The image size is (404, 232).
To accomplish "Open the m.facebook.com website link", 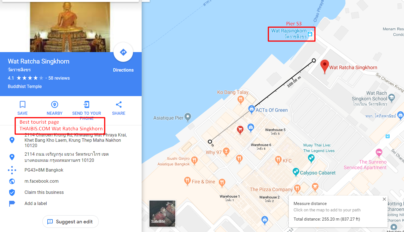I will 42,181.
